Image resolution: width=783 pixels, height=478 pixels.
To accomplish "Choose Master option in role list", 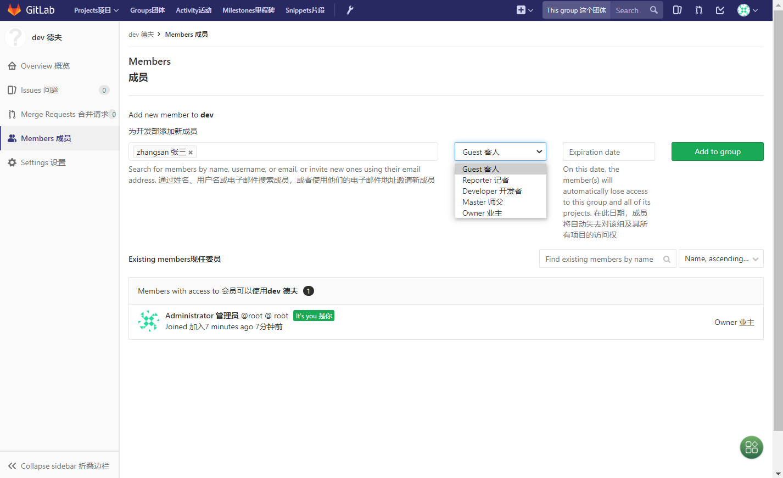I will (x=501, y=202).
